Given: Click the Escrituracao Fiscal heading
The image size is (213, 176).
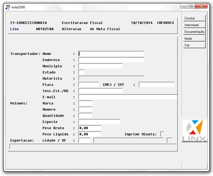Looking at the screenshot, I should pos(82,23).
